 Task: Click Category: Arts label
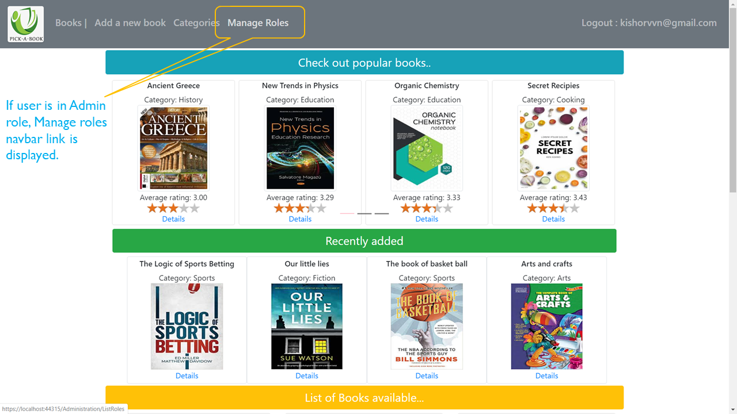click(x=547, y=278)
